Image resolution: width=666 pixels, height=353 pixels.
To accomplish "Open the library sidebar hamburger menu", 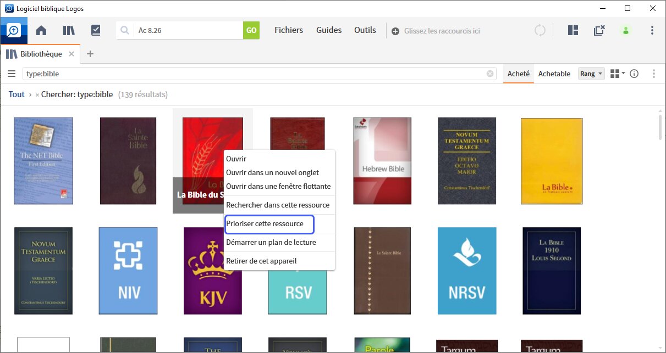I will tap(12, 74).
